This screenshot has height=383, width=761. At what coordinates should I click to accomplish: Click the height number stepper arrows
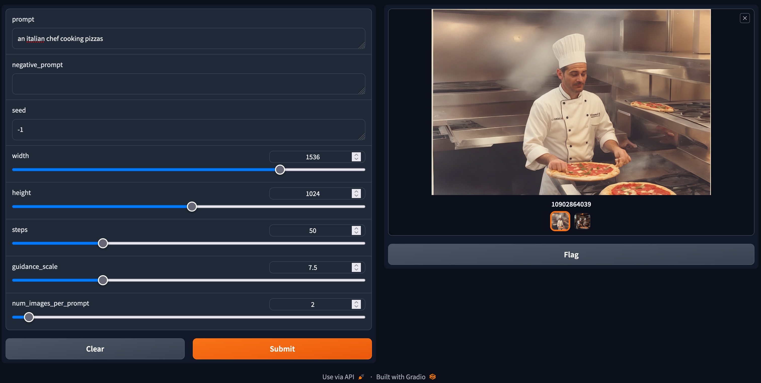click(x=356, y=194)
